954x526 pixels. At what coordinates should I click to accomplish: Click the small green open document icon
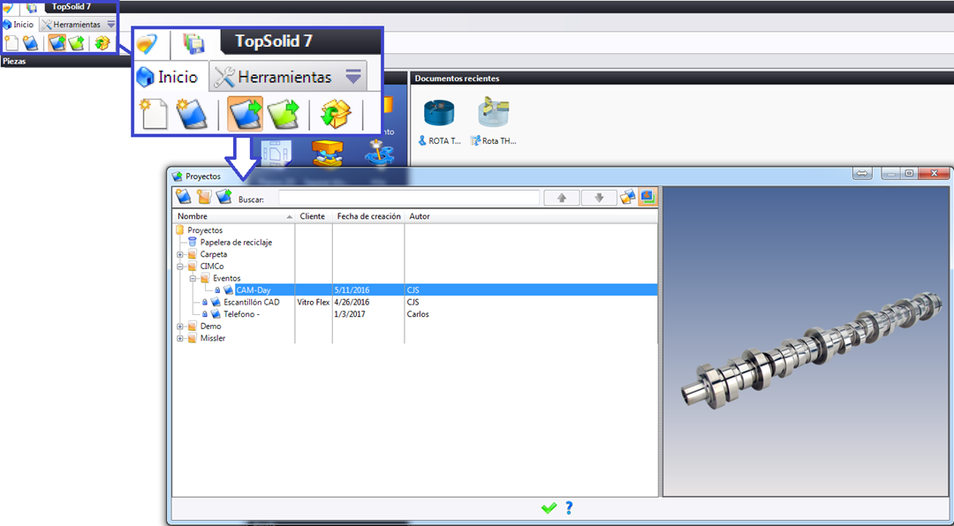(76, 43)
